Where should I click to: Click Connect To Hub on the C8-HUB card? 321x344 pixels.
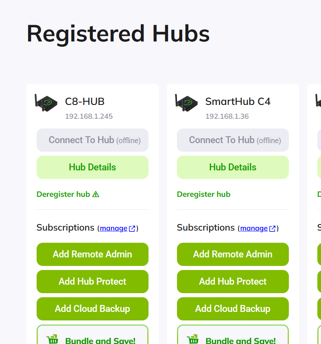[92, 140]
